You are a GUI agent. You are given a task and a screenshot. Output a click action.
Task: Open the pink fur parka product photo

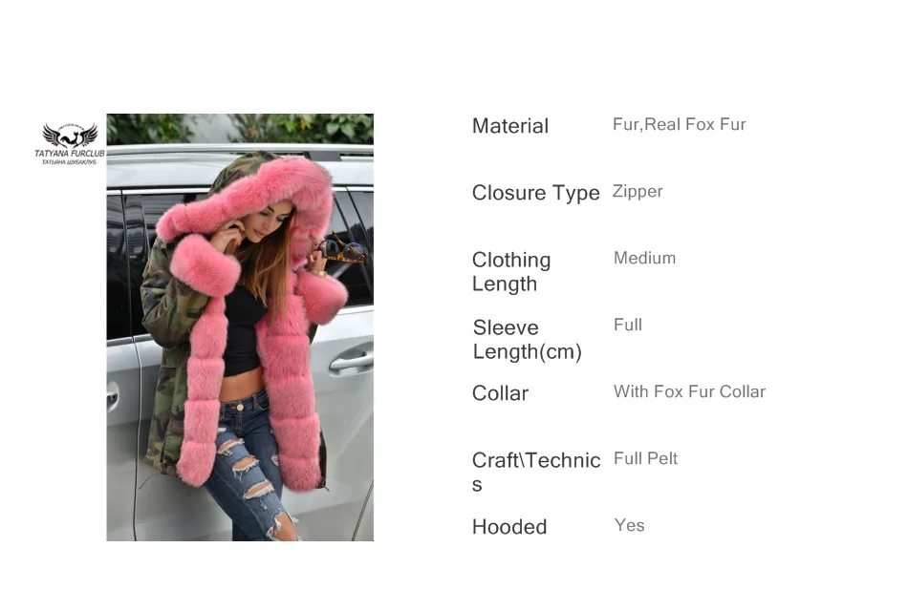pos(240,327)
